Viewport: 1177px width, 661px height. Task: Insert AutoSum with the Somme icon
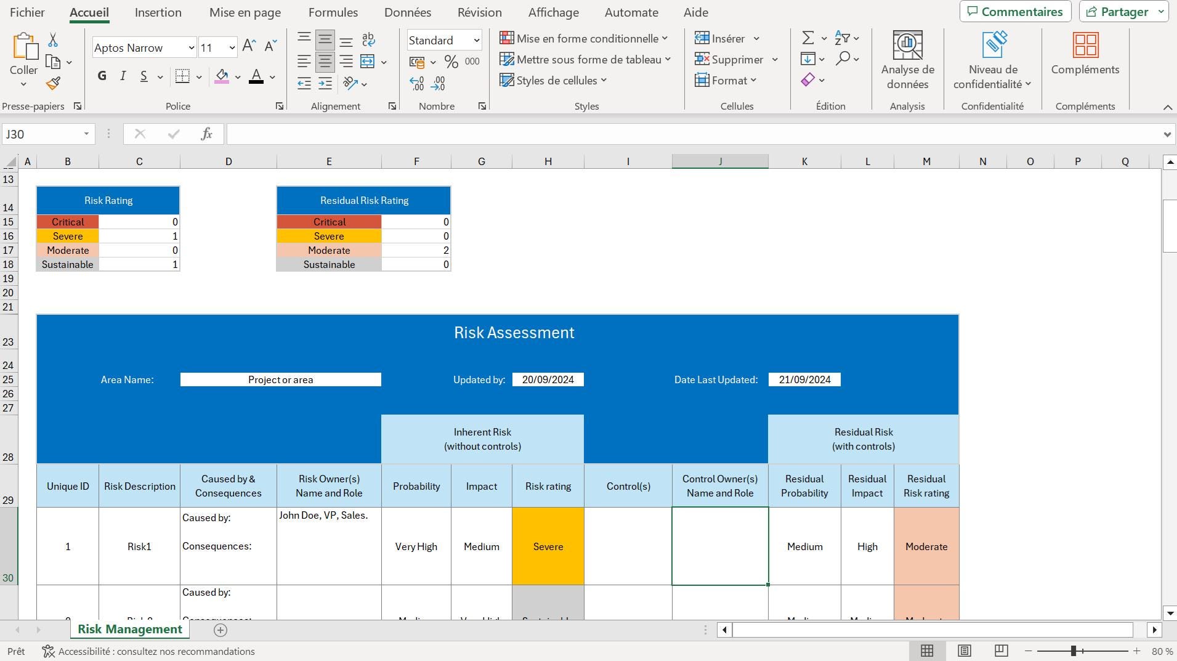809,38
